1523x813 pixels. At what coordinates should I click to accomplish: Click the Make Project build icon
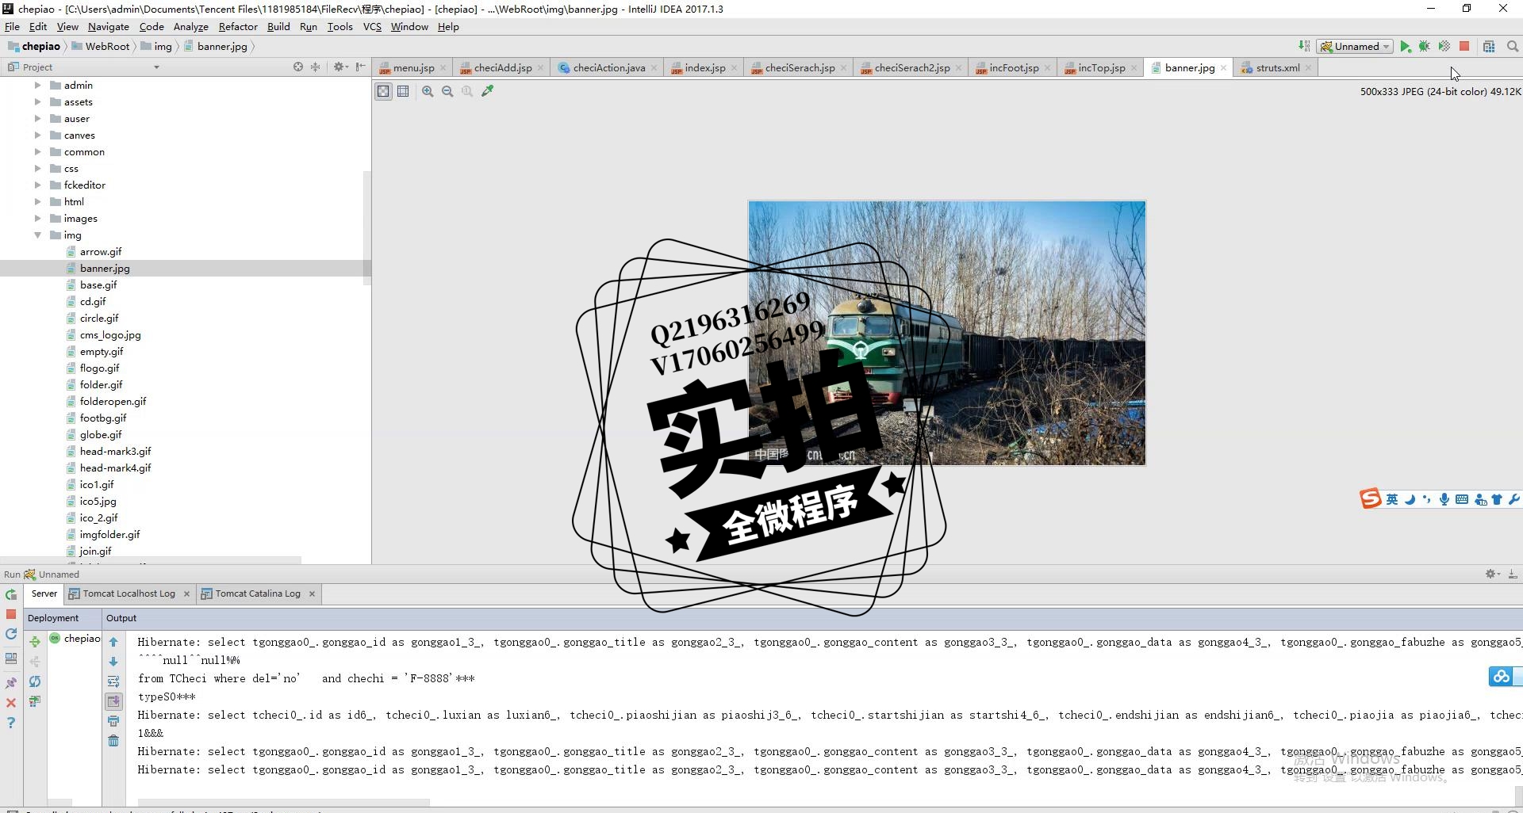click(x=1304, y=47)
